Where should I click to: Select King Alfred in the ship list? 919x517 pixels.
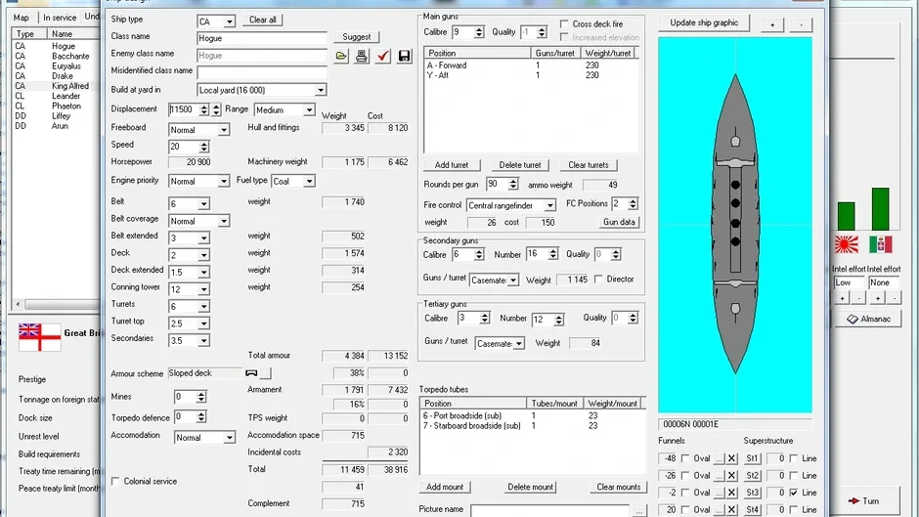[56, 86]
